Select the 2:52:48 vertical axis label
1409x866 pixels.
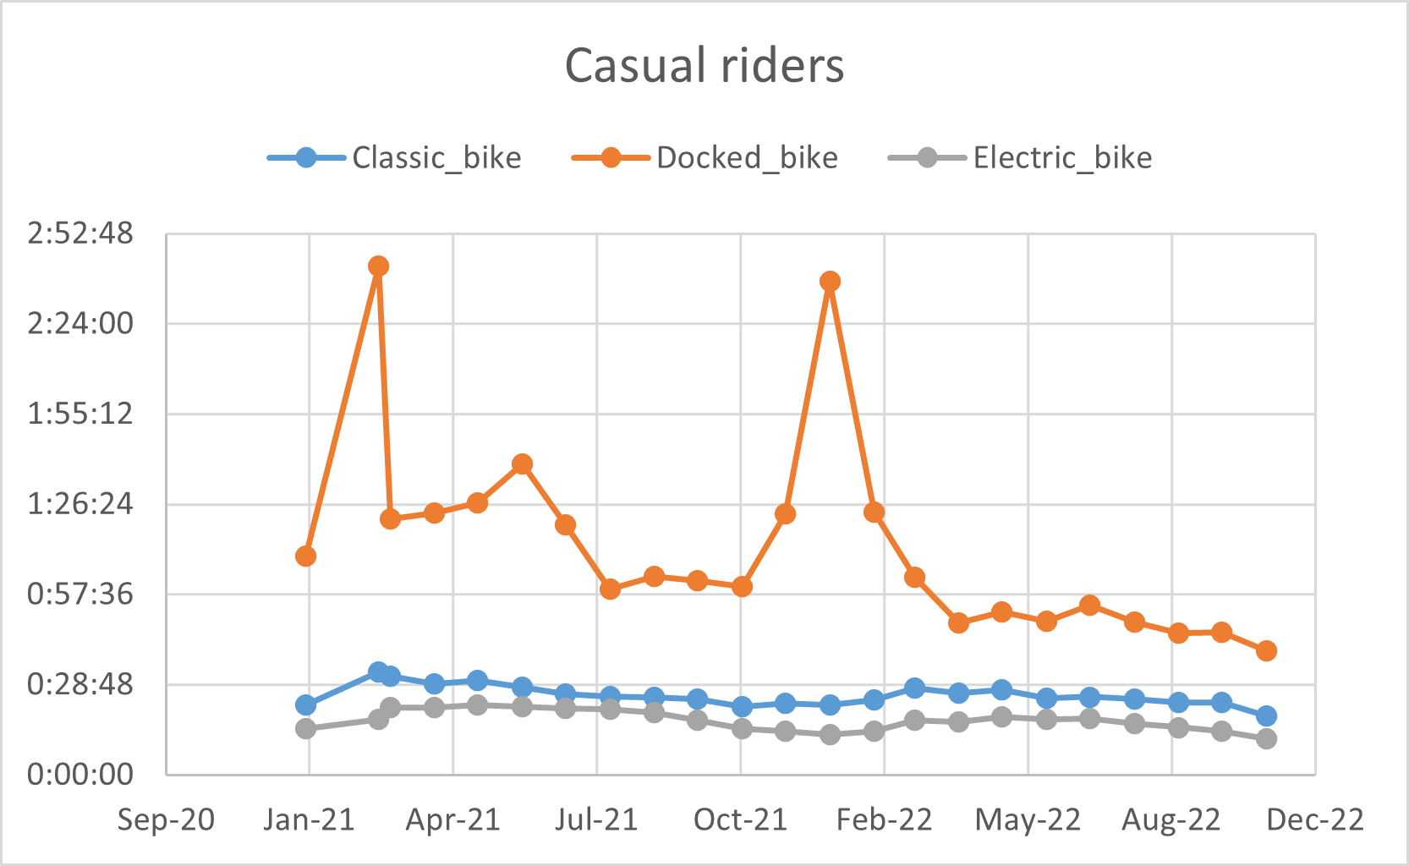click(x=80, y=233)
